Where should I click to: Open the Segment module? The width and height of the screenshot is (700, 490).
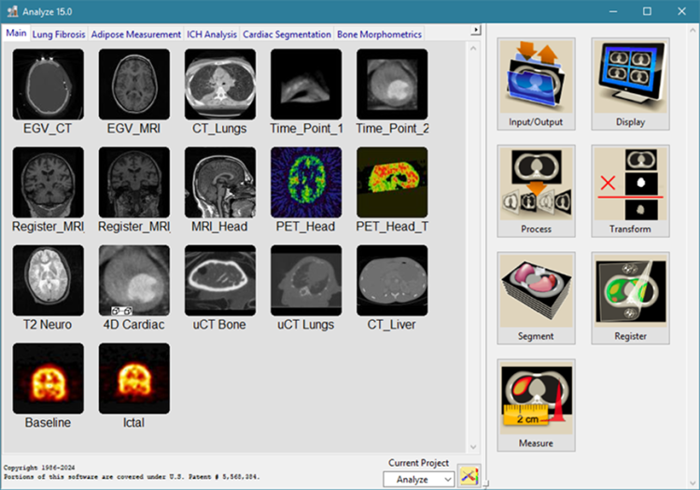536,298
